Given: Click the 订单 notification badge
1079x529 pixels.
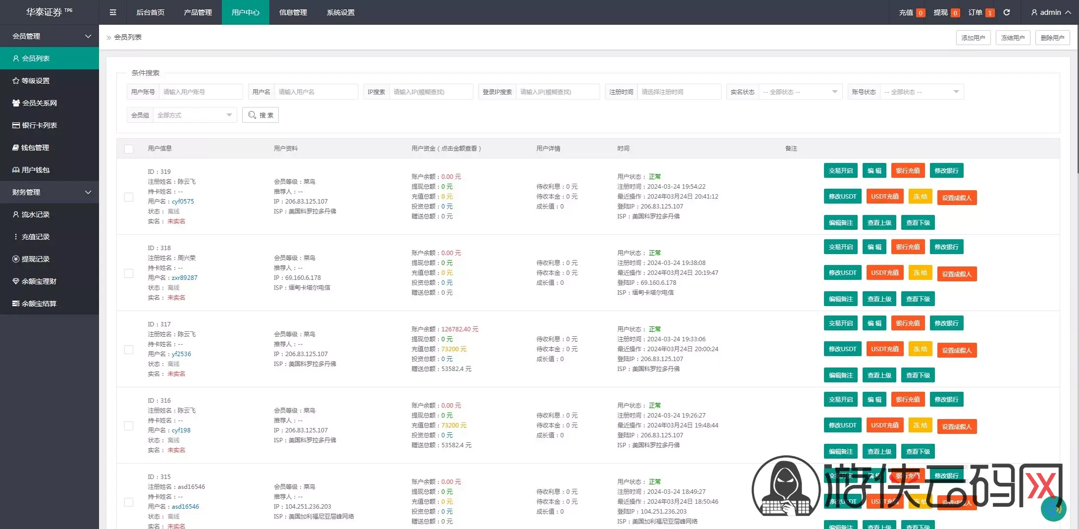Looking at the screenshot, I should click(x=990, y=13).
